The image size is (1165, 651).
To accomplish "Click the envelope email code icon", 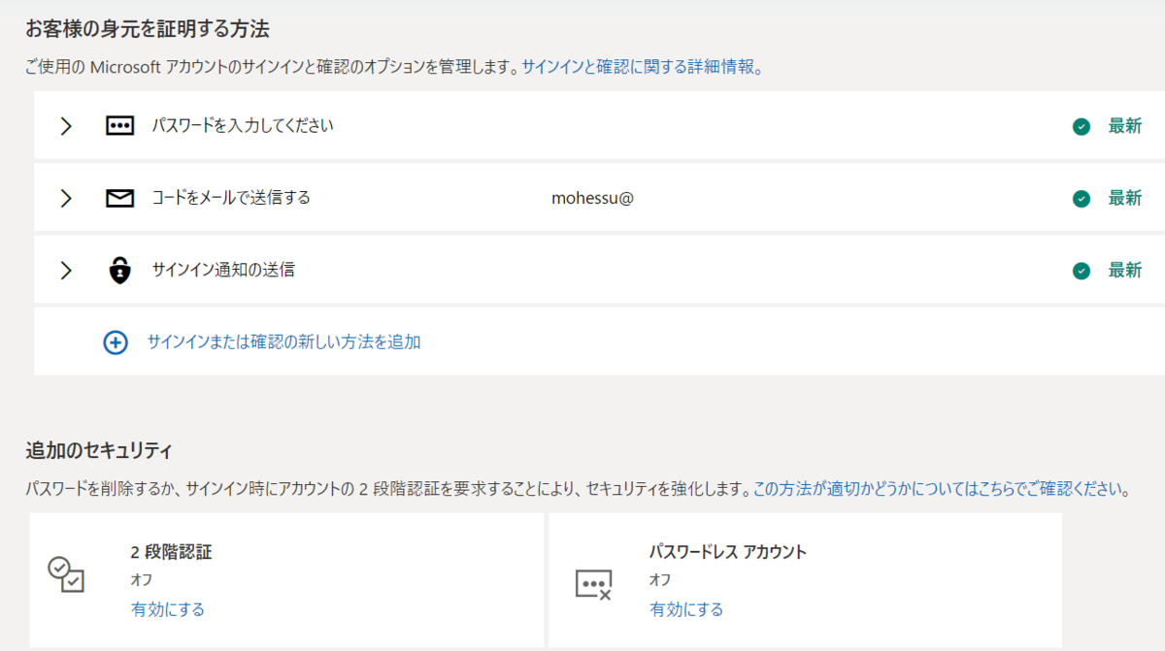I will click(119, 199).
